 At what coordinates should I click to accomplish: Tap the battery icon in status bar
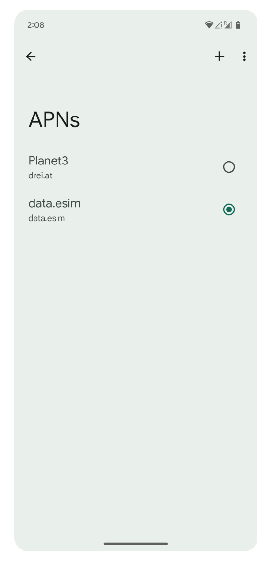click(239, 24)
